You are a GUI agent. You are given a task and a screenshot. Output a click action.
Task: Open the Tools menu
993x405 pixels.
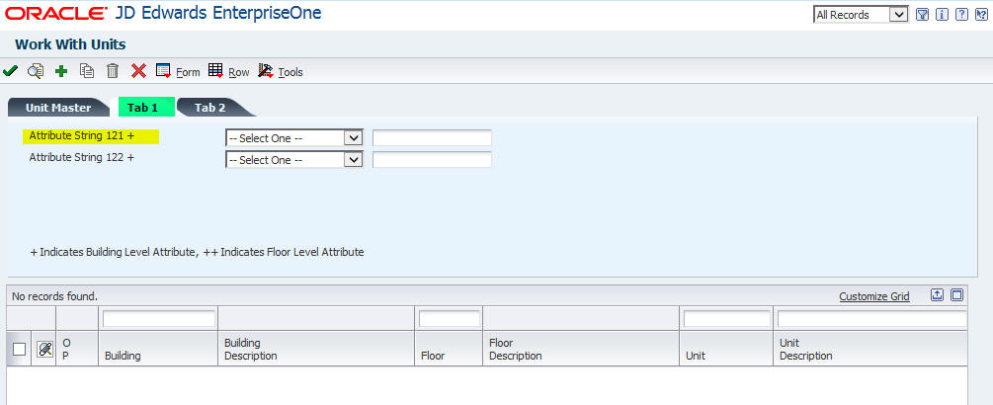click(281, 71)
